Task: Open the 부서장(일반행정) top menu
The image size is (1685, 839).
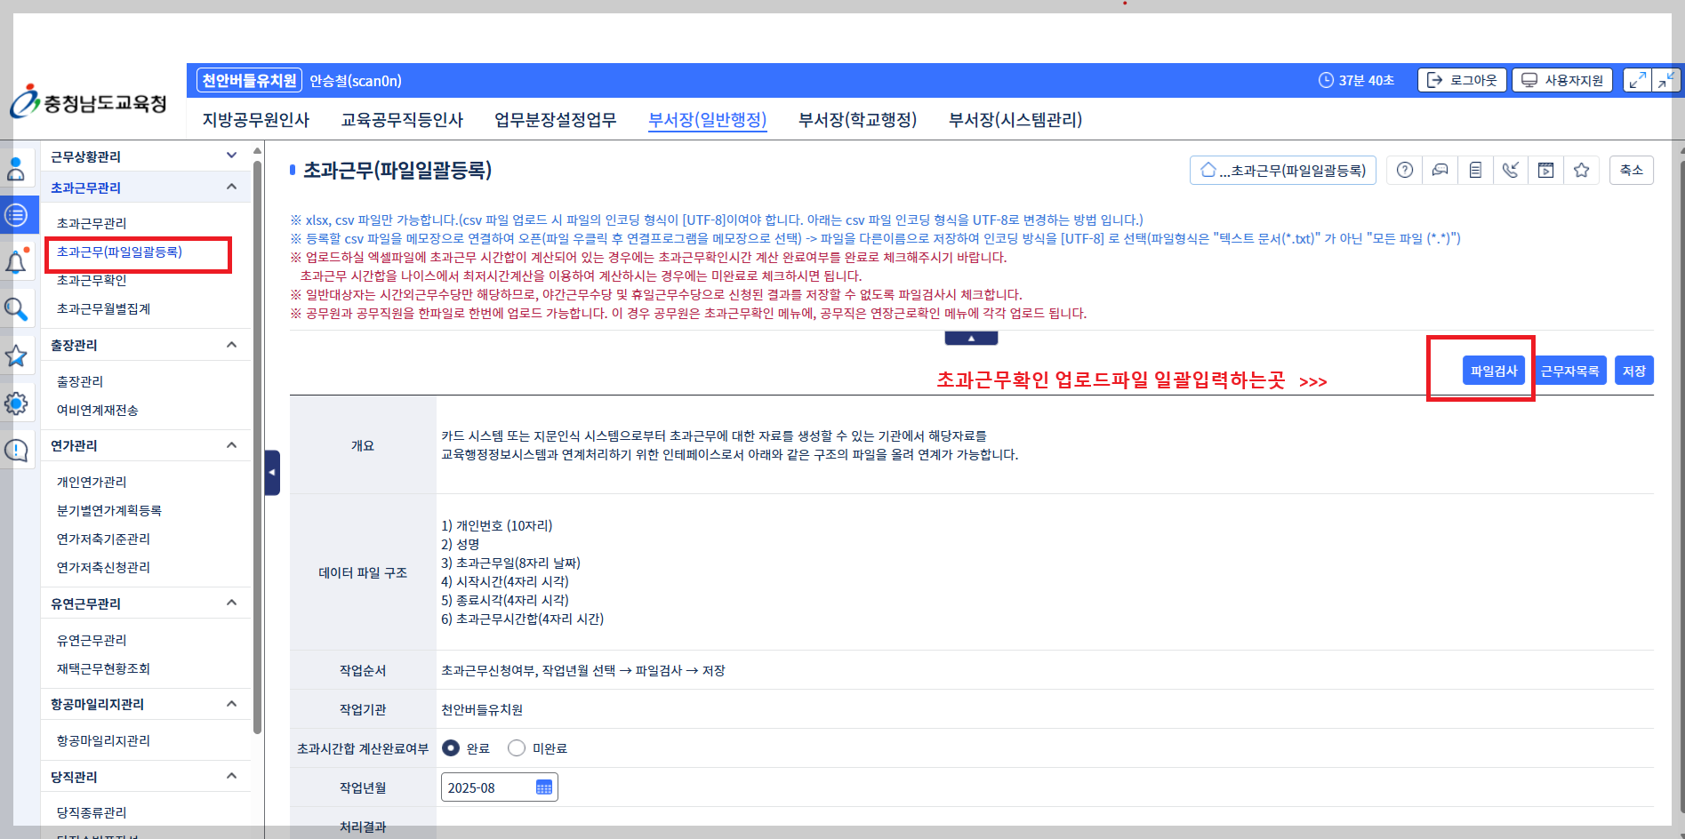Action: point(708,119)
